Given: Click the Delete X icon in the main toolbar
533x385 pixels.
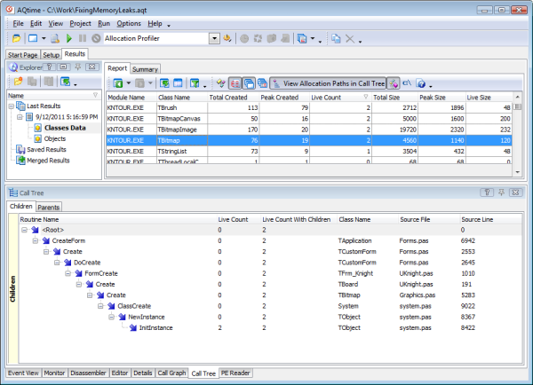Looking at the screenshot, I should pyautogui.click(x=350, y=38).
